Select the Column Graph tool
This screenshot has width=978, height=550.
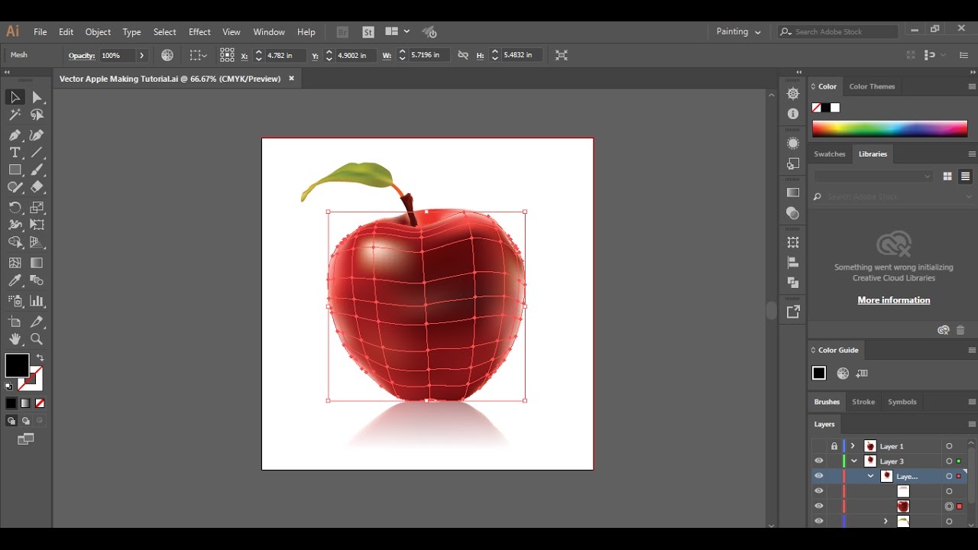coord(37,301)
